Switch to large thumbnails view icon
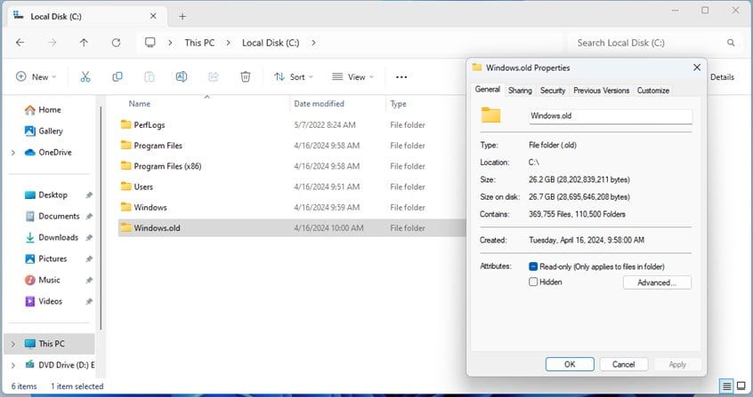 [741, 385]
